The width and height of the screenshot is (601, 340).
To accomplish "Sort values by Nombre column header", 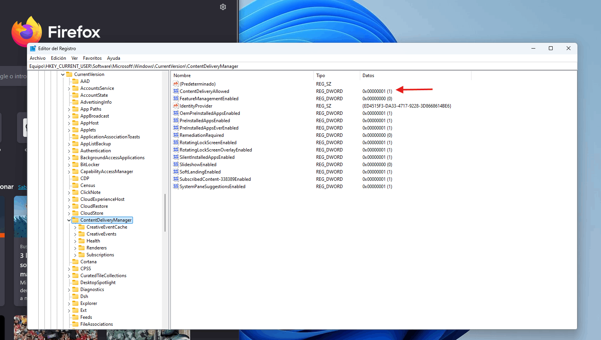I will pos(242,76).
